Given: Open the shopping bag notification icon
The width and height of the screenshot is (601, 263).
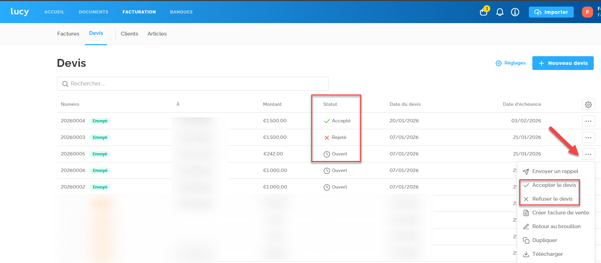Looking at the screenshot, I should [x=484, y=11].
